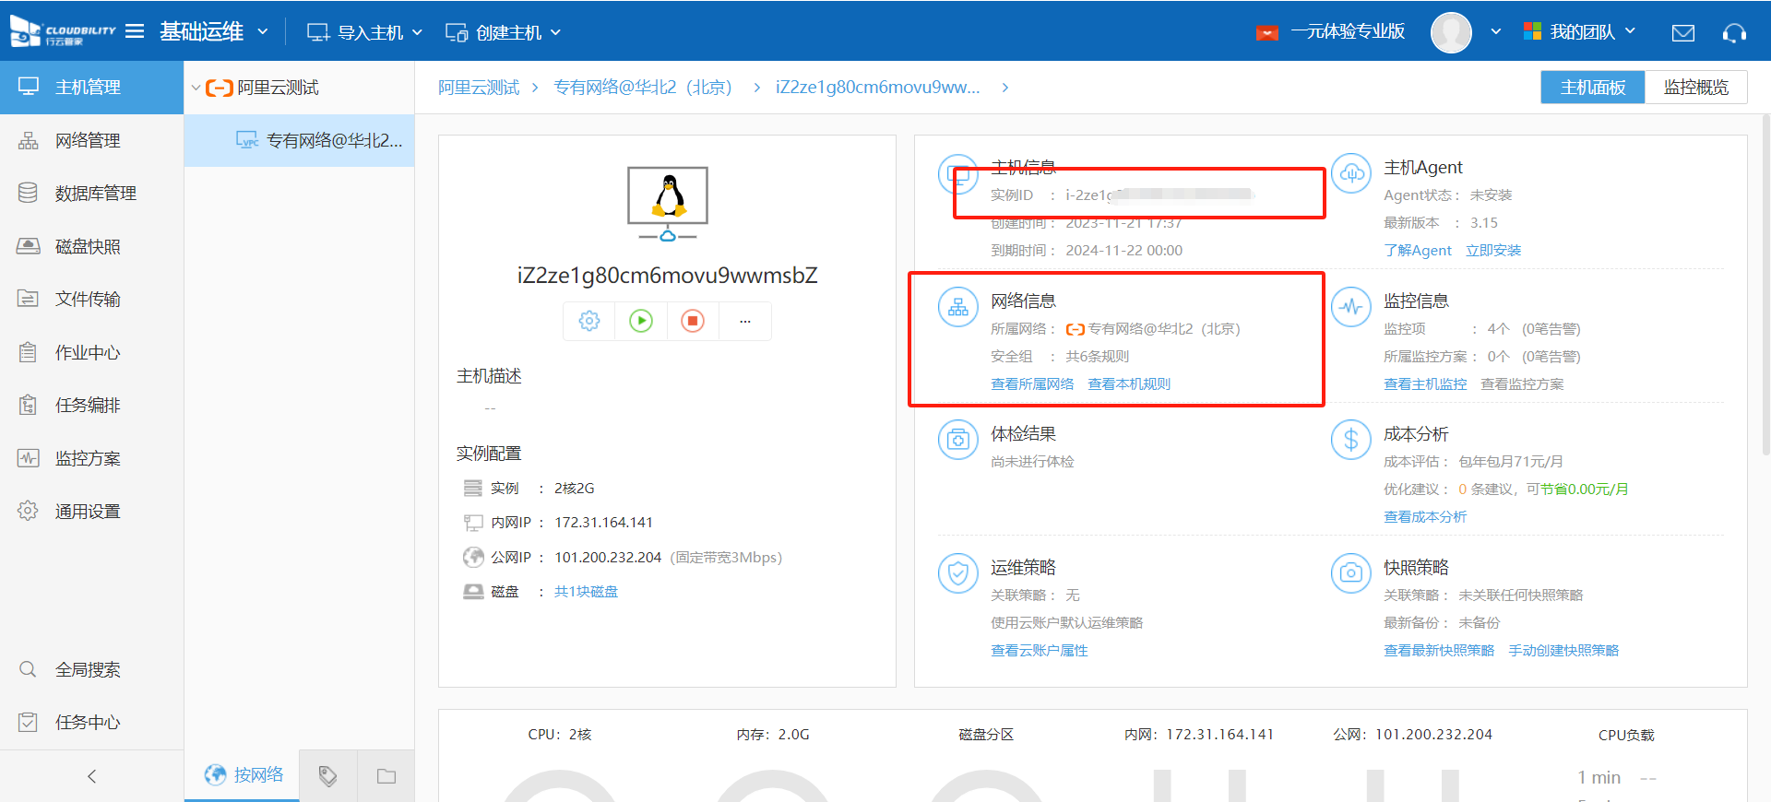Select 磁盘快照 in the sidebar

[91, 246]
